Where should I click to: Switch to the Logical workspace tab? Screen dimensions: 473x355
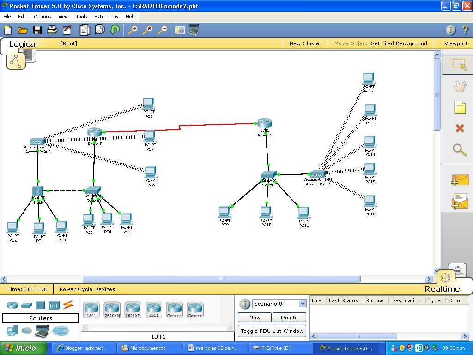[23, 43]
